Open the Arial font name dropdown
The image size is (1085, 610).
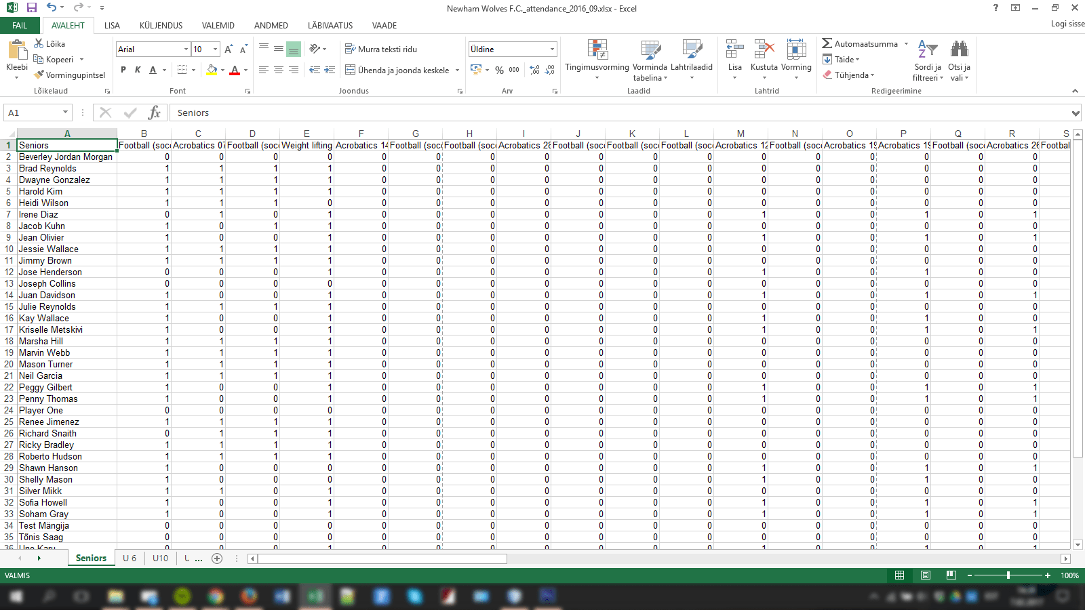tap(186, 49)
